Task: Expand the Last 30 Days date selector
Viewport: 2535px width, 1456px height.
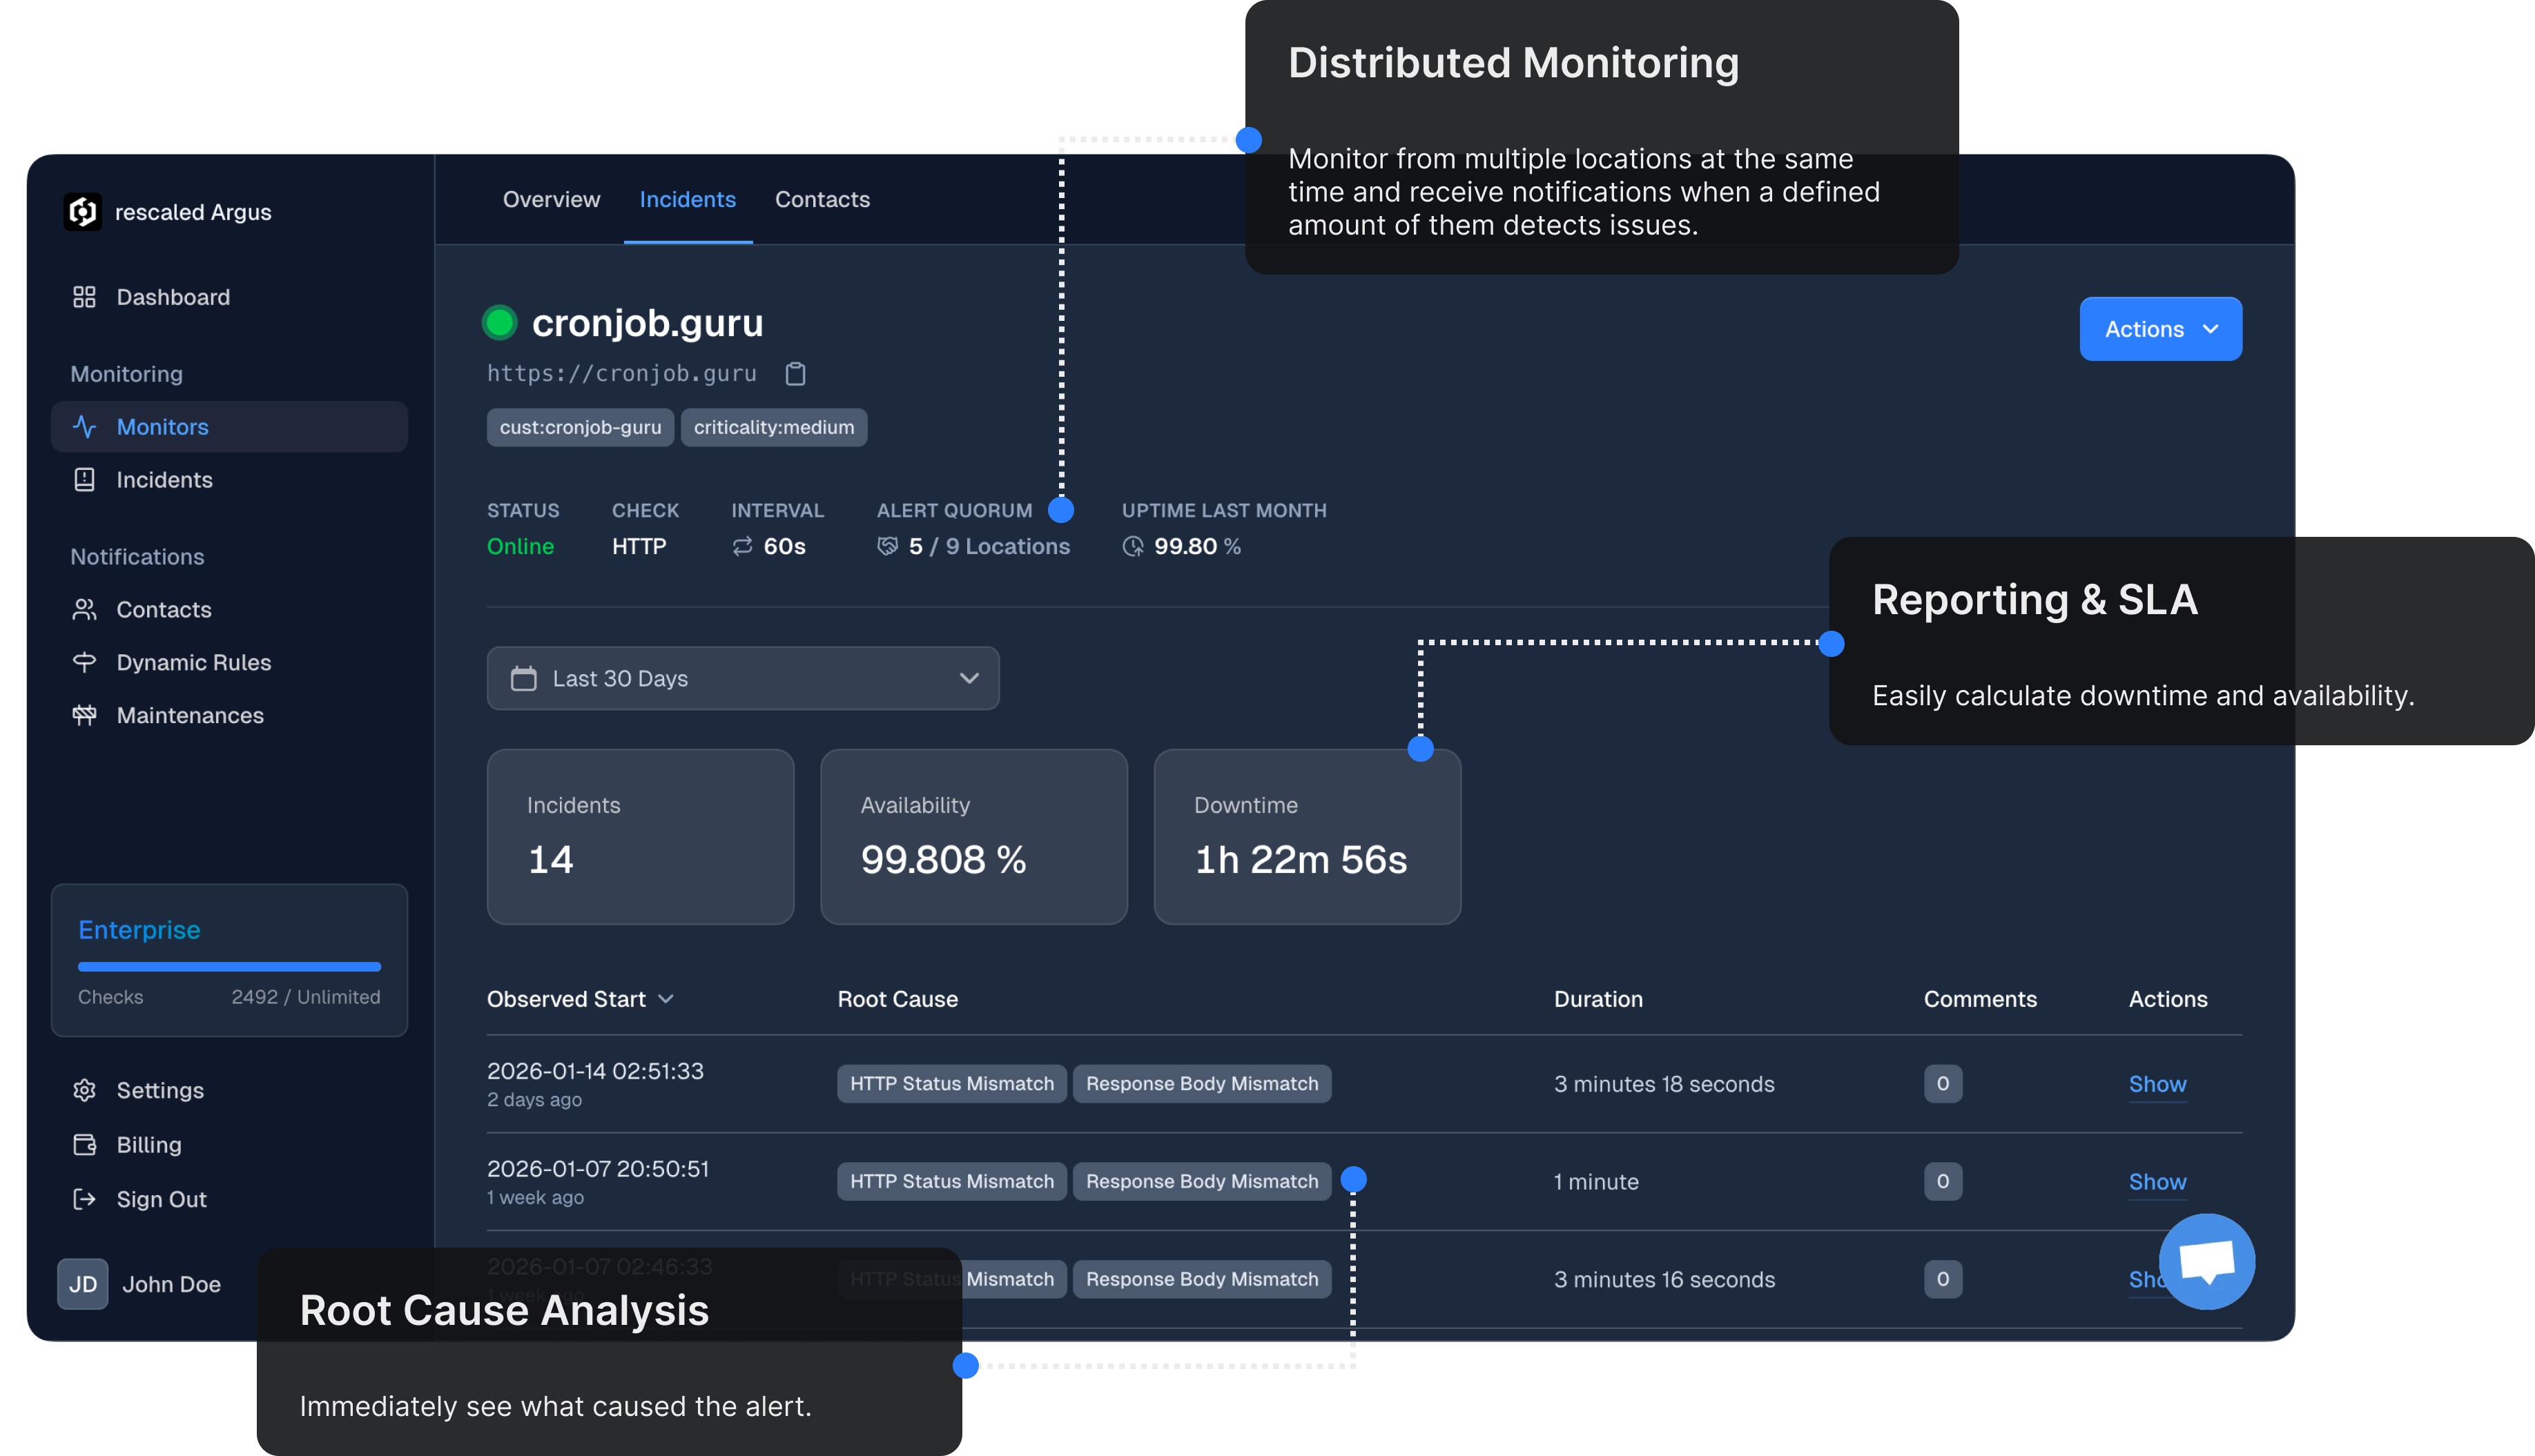Action: (x=742, y=678)
